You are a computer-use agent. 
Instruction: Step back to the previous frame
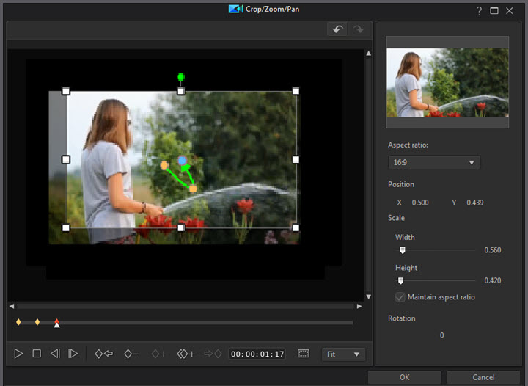(55, 354)
